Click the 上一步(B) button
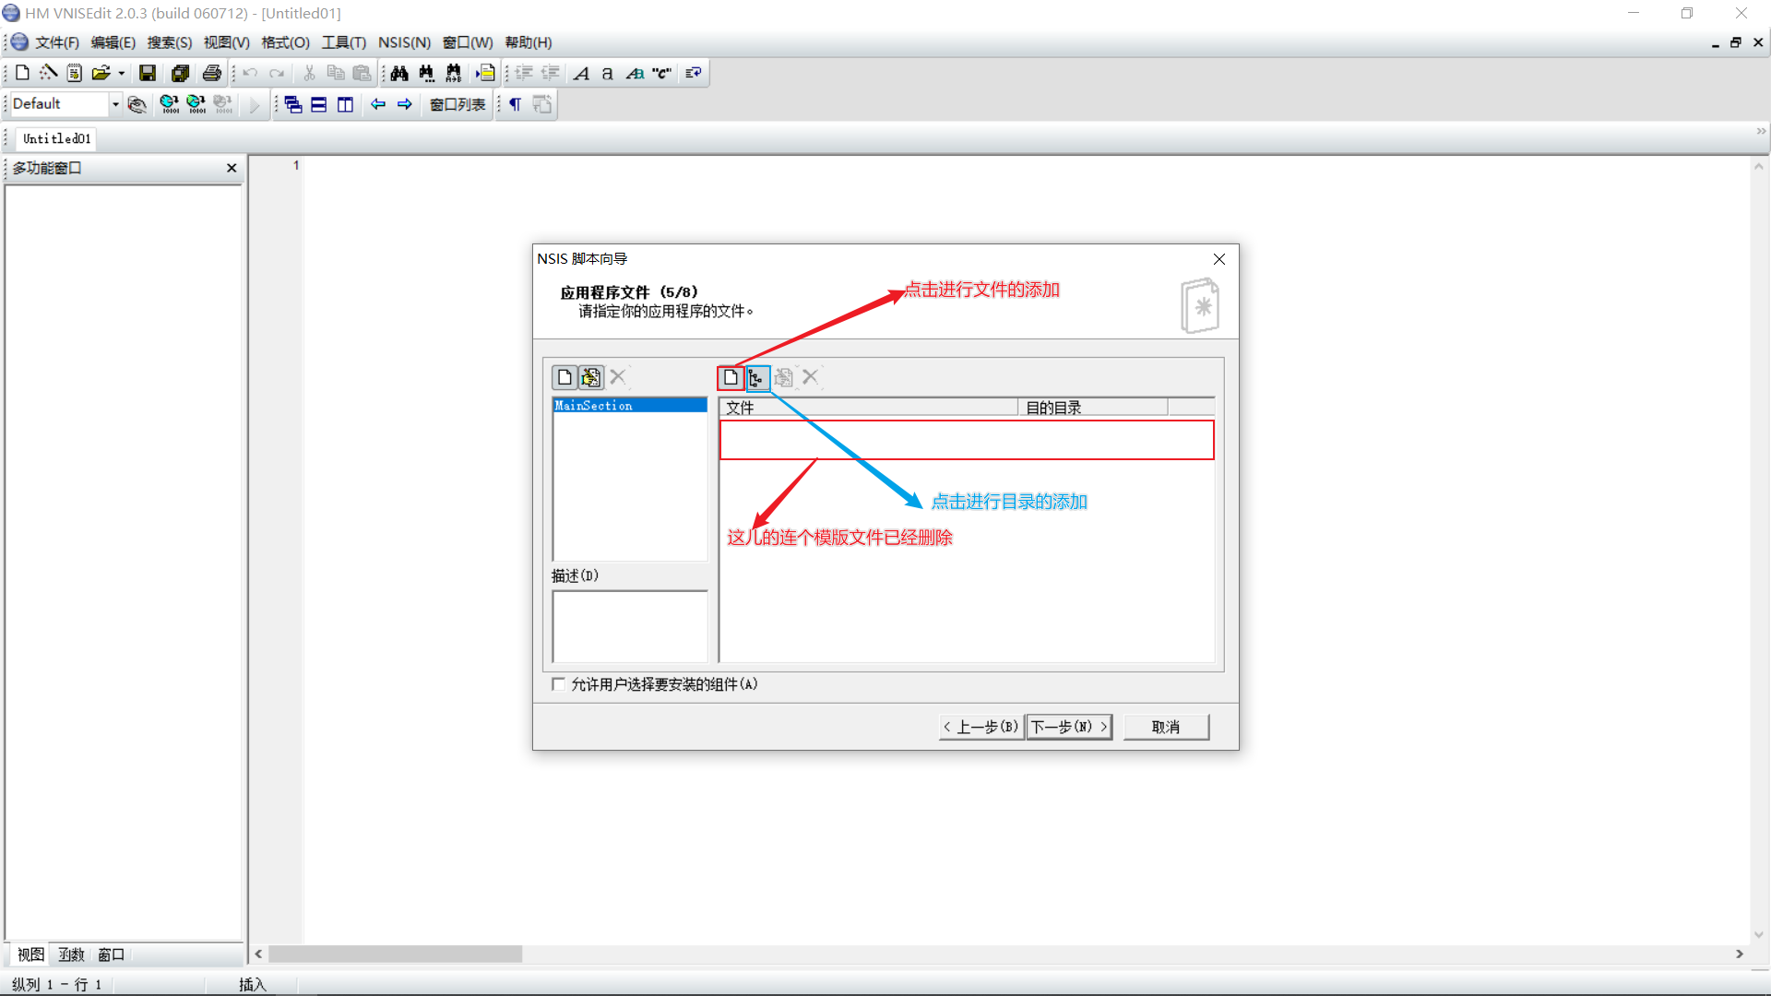This screenshot has height=996, width=1771. pos(981,727)
